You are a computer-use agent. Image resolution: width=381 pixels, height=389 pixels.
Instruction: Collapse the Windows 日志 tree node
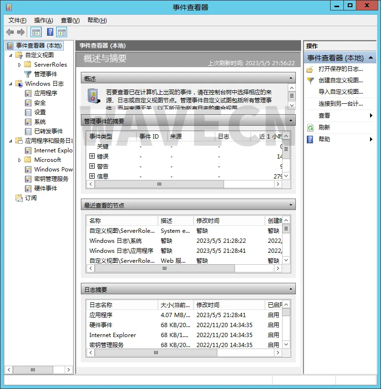click(x=10, y=84)
